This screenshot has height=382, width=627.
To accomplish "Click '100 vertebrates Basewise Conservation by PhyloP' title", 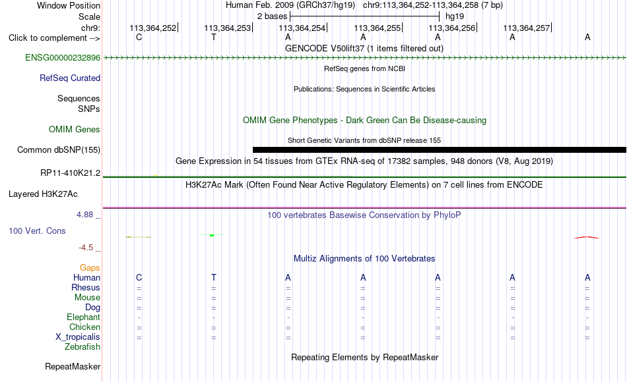I will click(364, 215).
